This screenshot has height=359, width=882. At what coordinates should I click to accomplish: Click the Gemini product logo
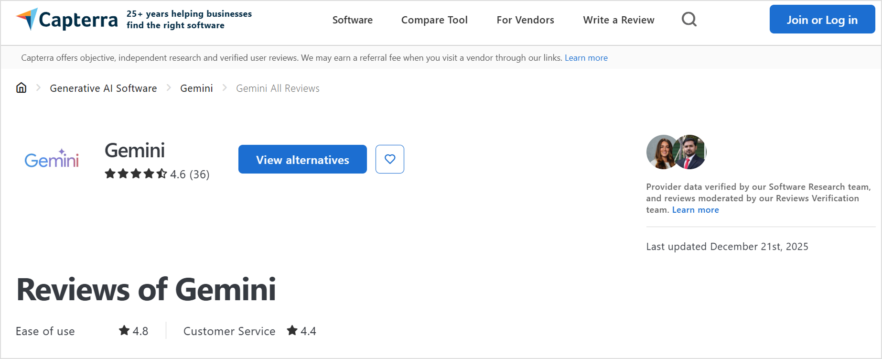tap(52, 159)
